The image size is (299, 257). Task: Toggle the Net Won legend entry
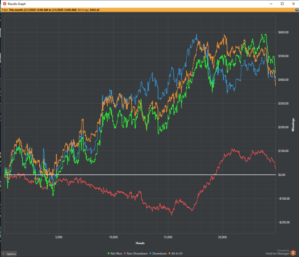tap(115, 254)
